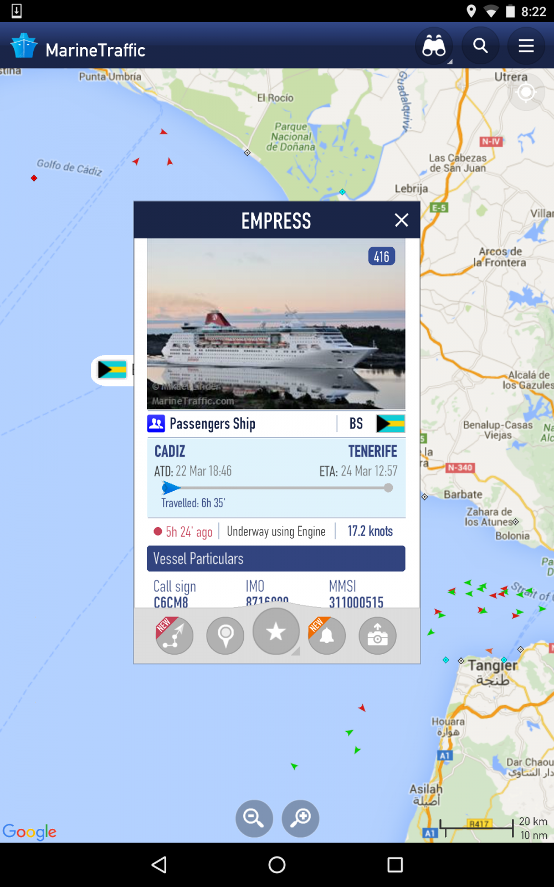Show the vessel's past track route
554x887 pixels.
click(175, 636)
